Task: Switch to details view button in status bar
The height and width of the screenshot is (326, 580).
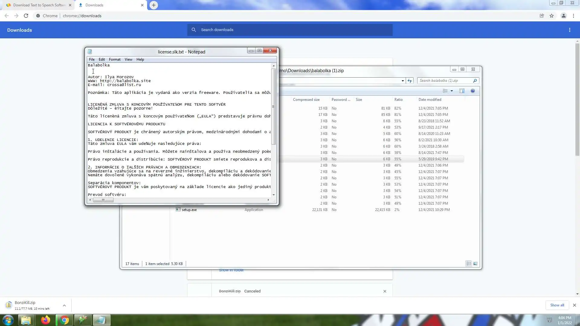Action: pyautogui.click(x=469, y=264)
